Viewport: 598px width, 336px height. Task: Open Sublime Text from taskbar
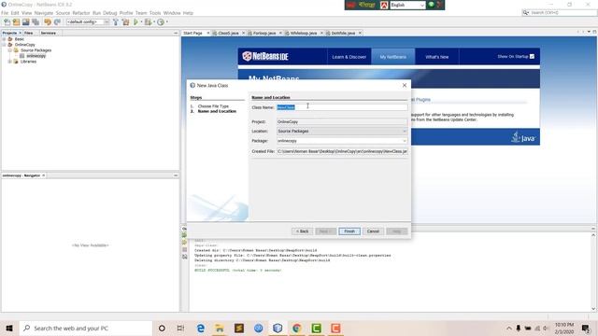pos(239,328)
